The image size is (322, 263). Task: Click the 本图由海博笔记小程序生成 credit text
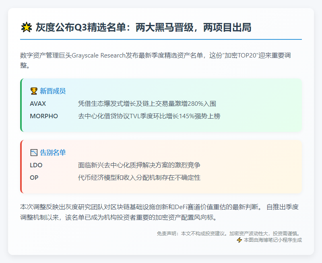(273, 240)
